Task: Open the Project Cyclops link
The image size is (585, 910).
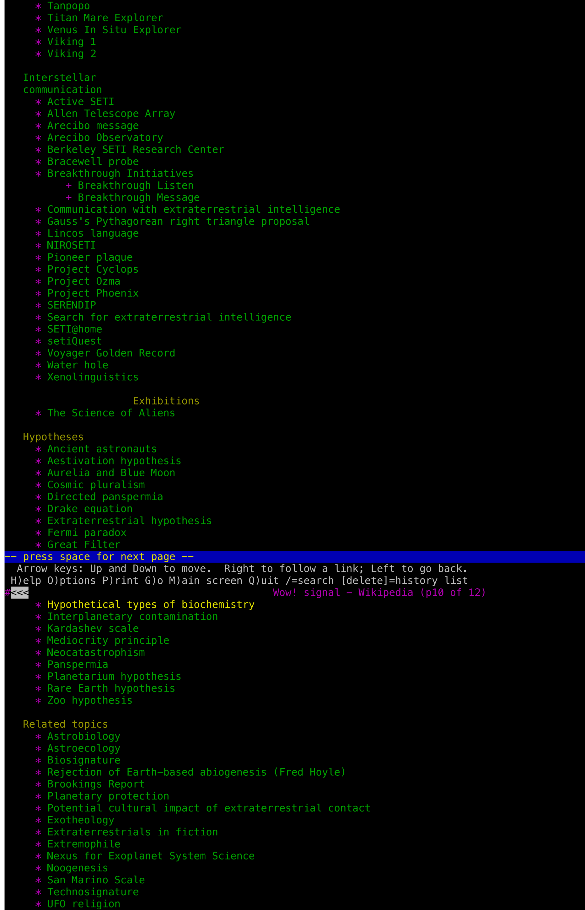Action: [x=93, y=269]
